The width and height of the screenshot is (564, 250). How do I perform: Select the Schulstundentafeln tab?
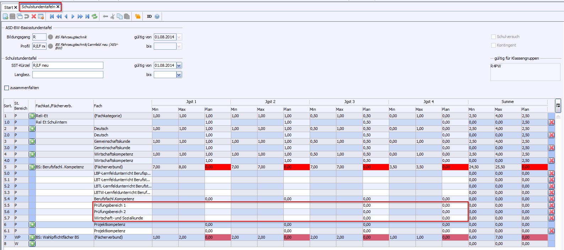pyautogui.click(x=38, y=7)
